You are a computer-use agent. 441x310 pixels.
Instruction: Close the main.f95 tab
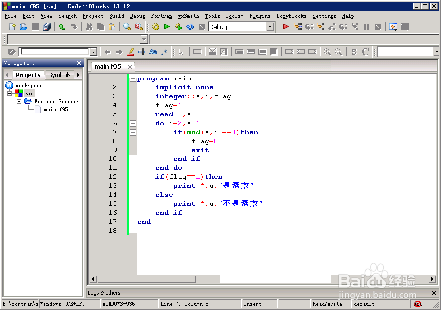[130, 67]
